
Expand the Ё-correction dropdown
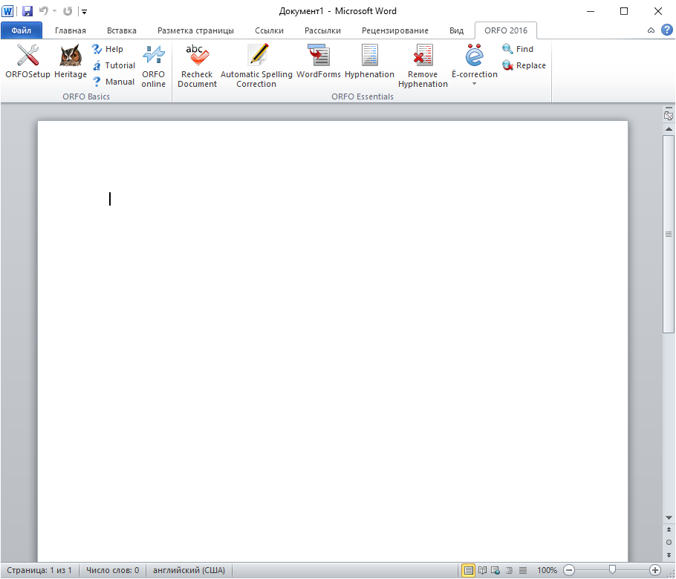point(474,84)
